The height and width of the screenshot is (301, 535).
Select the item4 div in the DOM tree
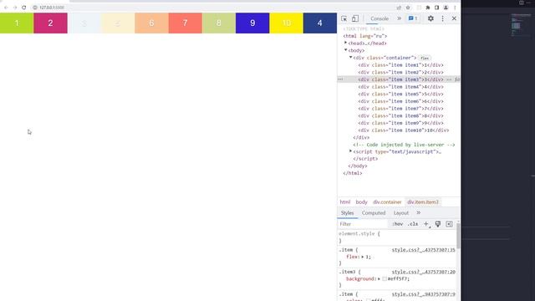pyautogui.click(x=400, y=87)
